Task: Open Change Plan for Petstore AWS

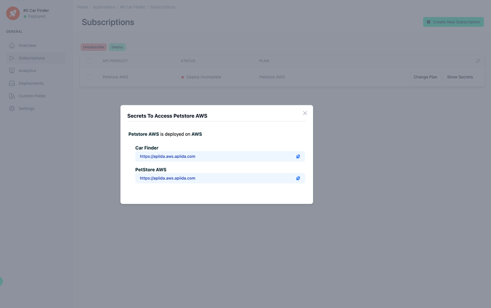Action: click(x=425, y=76)
